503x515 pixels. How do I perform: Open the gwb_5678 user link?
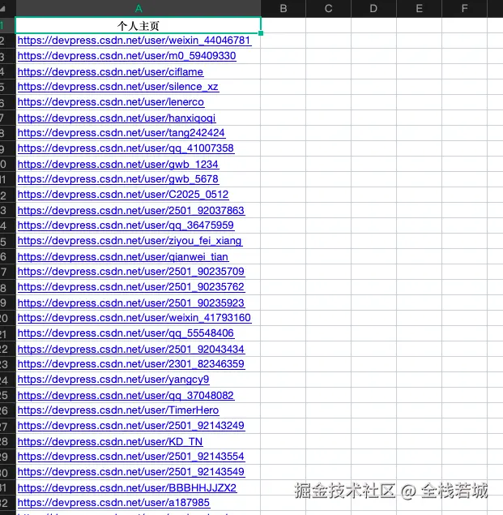[118, 179]
